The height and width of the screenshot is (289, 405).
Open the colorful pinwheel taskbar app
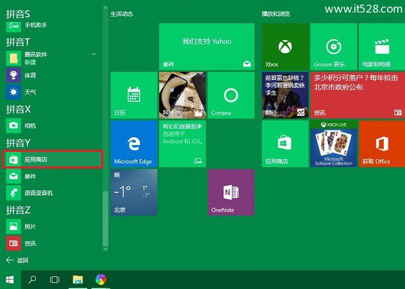point(101,280)
